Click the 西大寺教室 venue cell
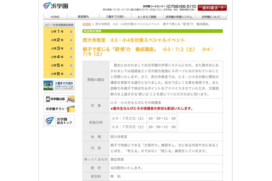 [x=166, y=137]
